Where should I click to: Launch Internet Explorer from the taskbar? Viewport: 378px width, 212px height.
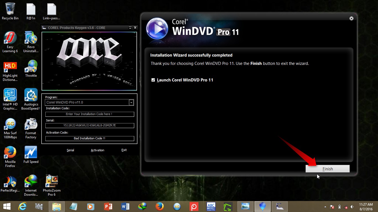[22, 206]
